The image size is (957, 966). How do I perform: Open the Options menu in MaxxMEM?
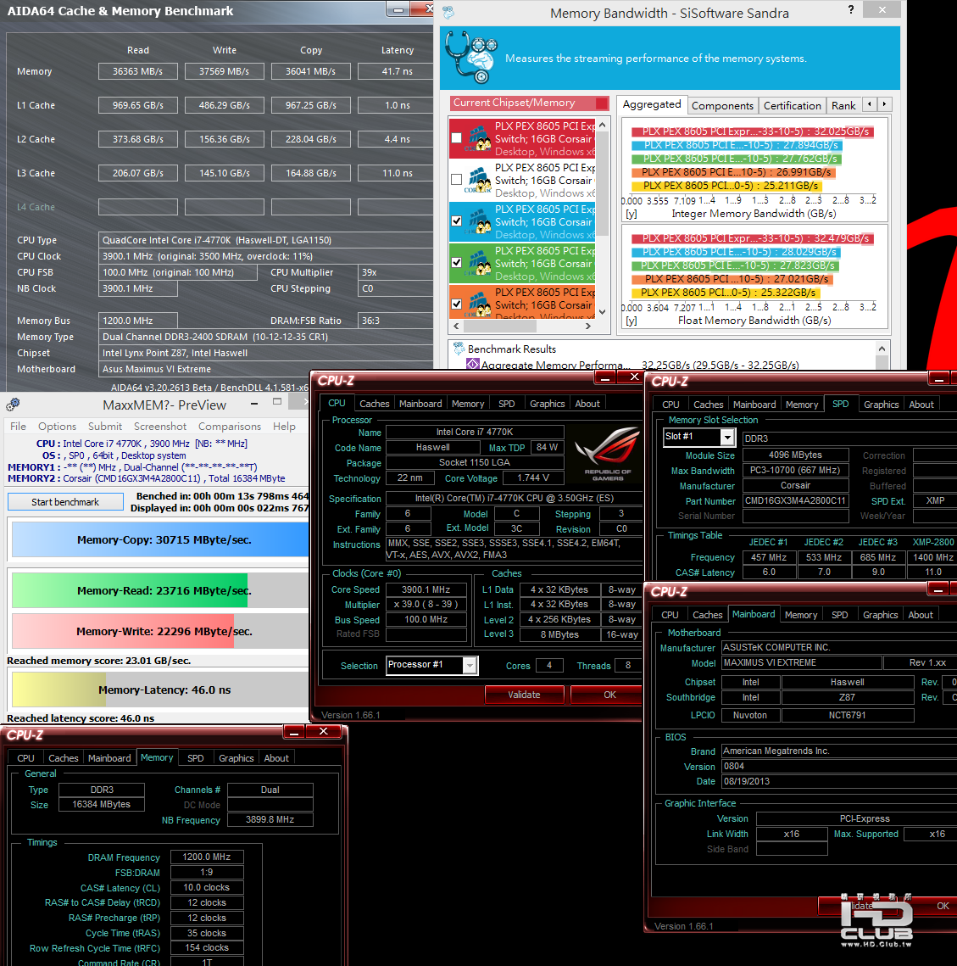pyautogui.click(x=58, y=427)
